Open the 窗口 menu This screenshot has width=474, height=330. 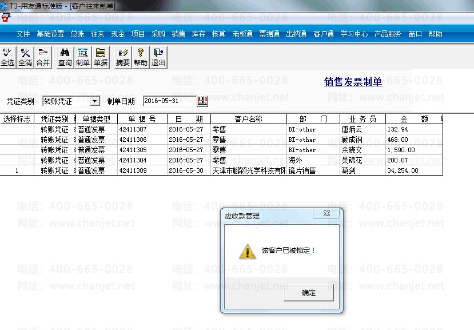click(x=415, y=34)
